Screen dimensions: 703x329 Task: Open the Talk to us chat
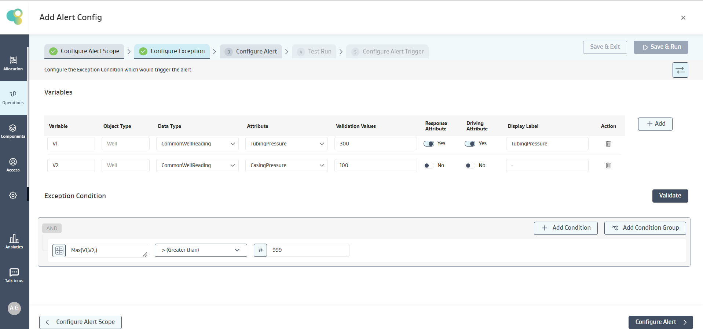coord(14,275)
